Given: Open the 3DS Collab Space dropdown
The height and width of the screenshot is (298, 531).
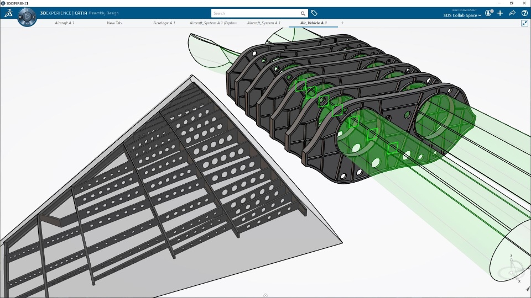Looking at the screenshot, I should [462, 15].
